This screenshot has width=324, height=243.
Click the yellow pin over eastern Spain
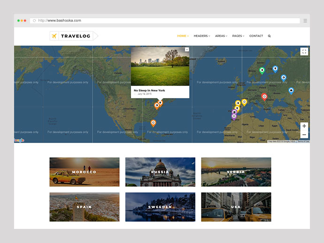[x=244, y=102]
